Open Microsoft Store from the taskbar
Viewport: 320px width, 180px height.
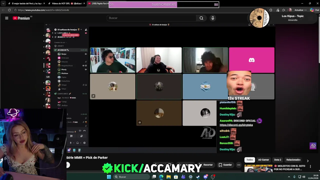click(x=176, y=177)
